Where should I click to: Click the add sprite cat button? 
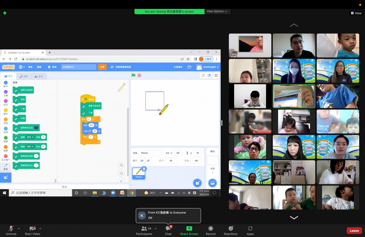[197, 183]
